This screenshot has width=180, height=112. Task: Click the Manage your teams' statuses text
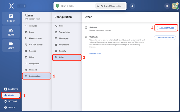[x=100, y=30]
